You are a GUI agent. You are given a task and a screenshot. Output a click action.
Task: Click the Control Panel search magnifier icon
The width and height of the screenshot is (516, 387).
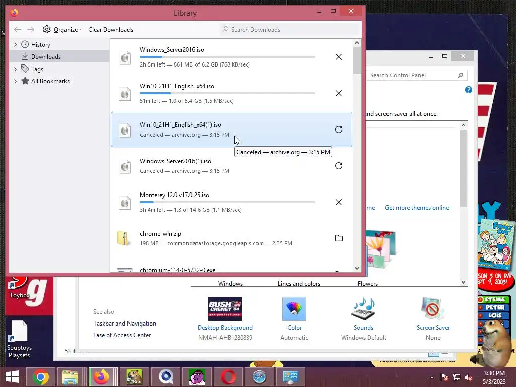461,75
